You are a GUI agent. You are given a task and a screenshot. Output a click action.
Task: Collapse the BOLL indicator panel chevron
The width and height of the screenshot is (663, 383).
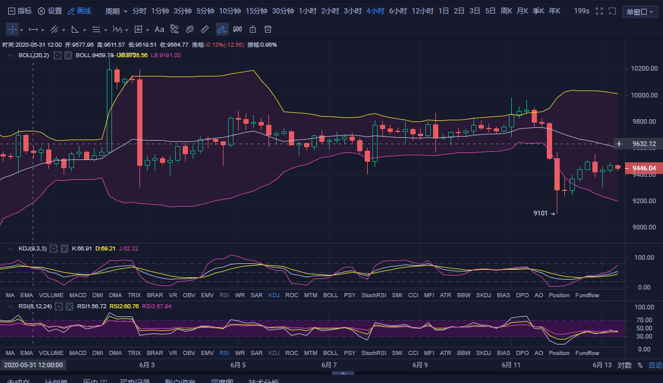(10, 55)
